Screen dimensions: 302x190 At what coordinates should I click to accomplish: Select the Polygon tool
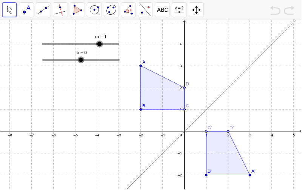tap(77, 10)
